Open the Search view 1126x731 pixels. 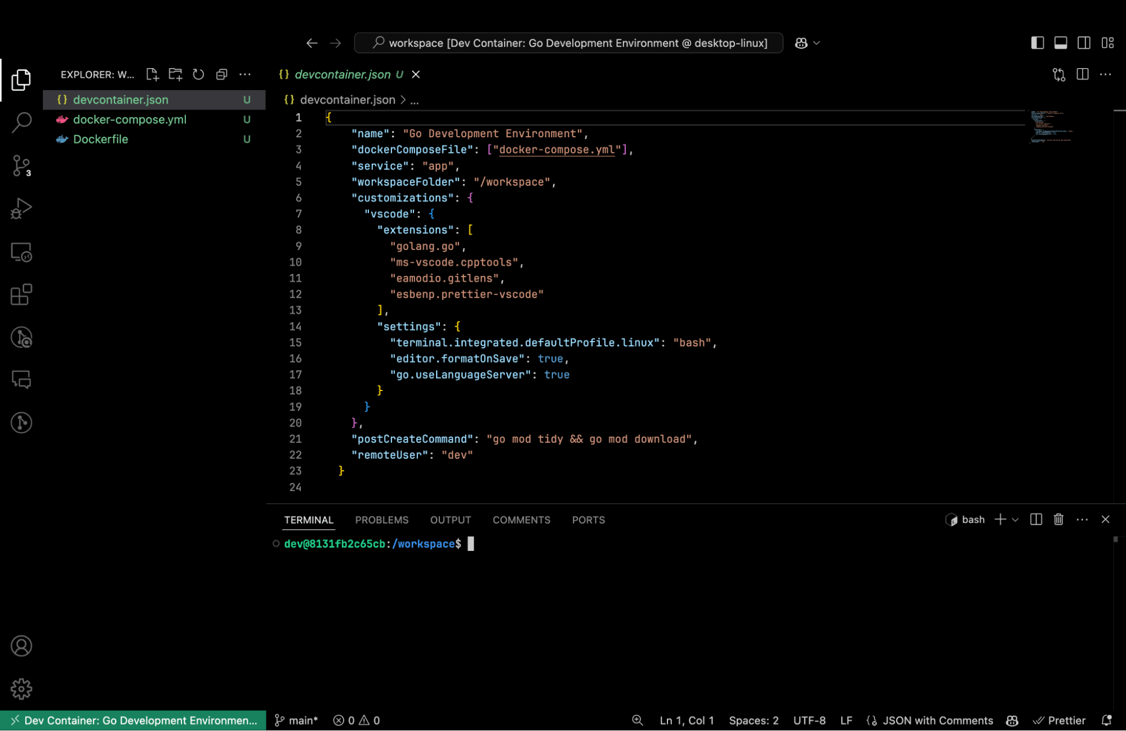click(21, 122)
